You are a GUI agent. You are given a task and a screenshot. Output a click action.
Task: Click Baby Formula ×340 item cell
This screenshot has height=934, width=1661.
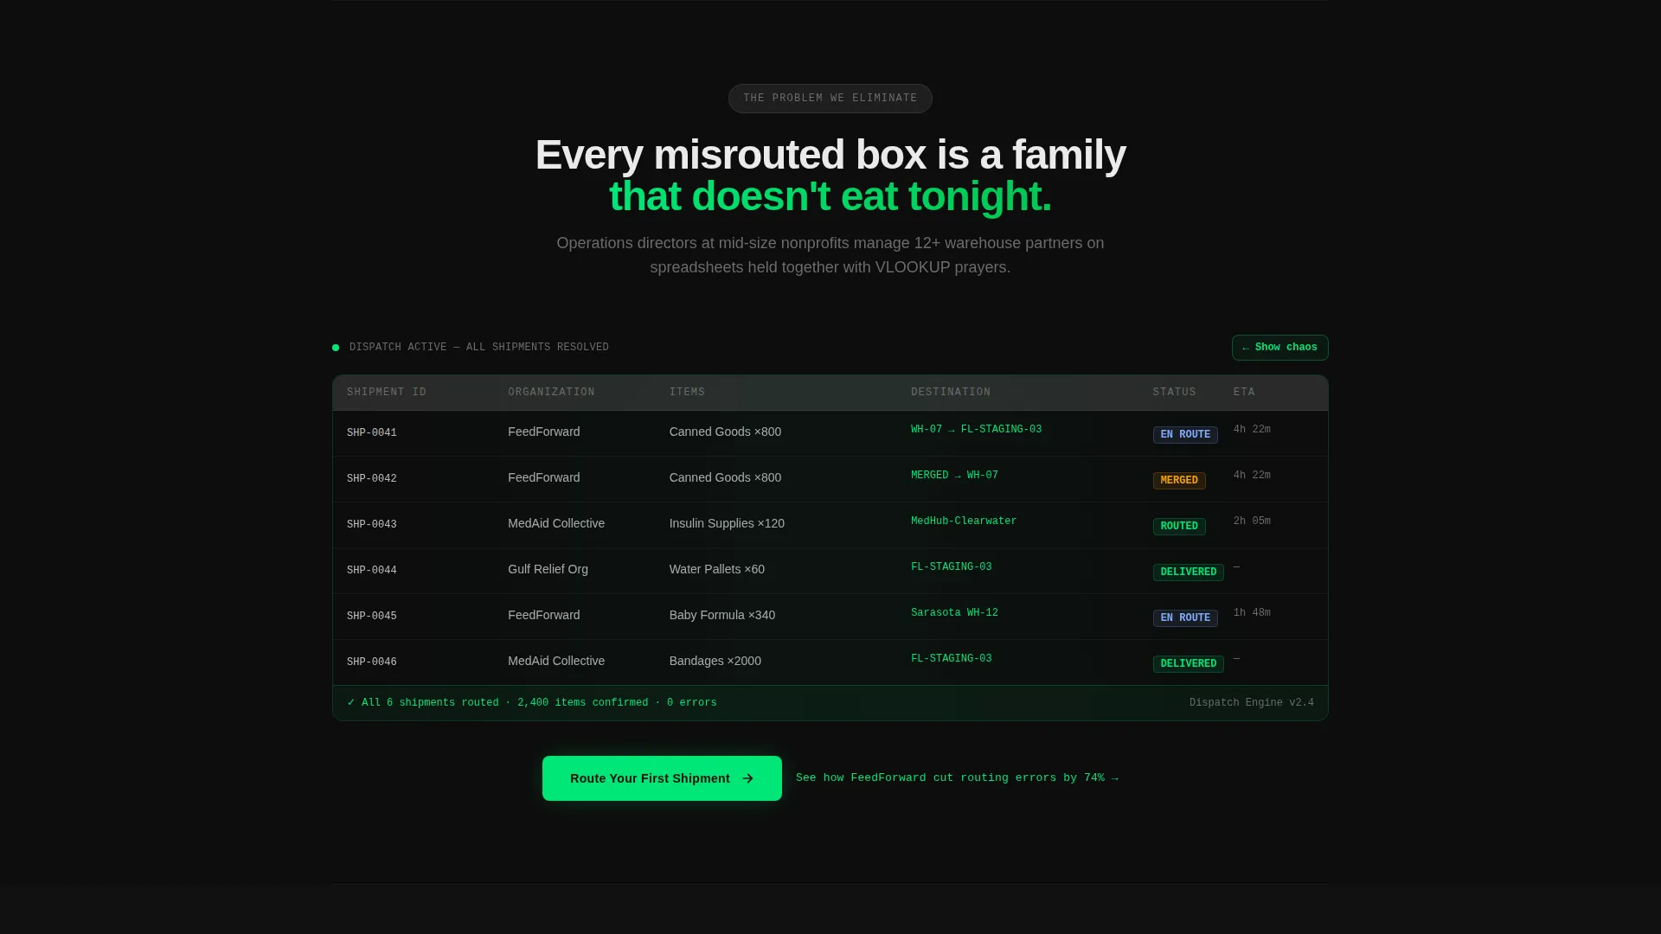click(722, 616)
